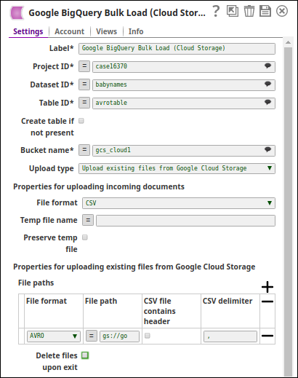Remove row using header minus icon

click(267, 302)
